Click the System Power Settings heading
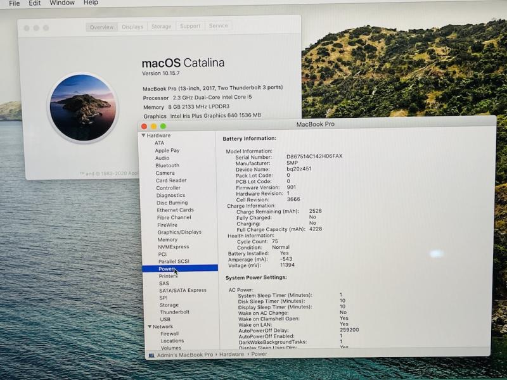Viewport: 507px width, 380px height. [x=256, y=277]
